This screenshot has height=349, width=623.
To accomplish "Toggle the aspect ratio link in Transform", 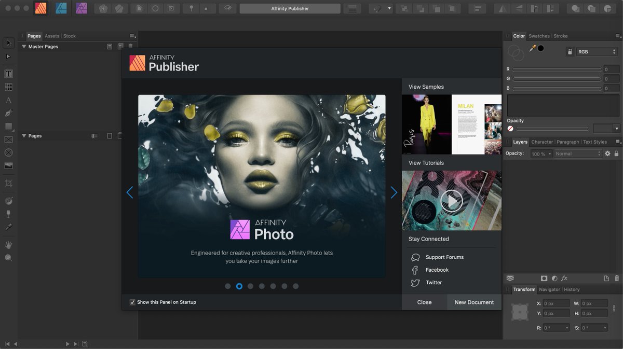I will [x=614, y=308].
